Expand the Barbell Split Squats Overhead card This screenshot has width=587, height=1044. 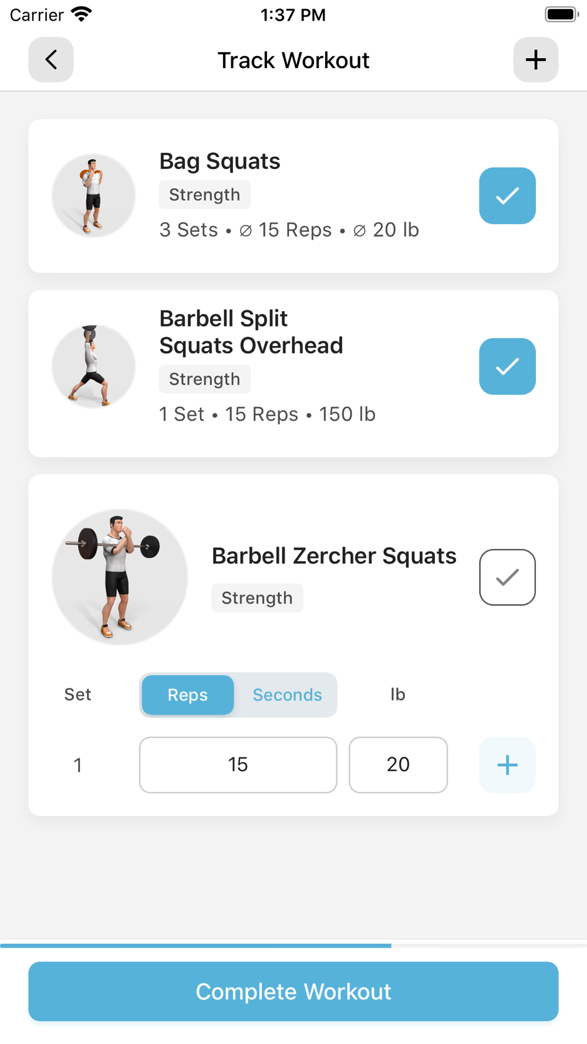(x=293, y=373)
